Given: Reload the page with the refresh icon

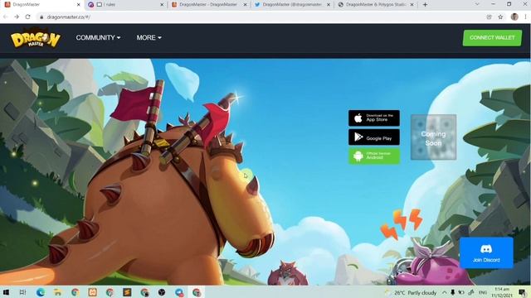Looking at the screenshot, I should [x=27, y=17].
